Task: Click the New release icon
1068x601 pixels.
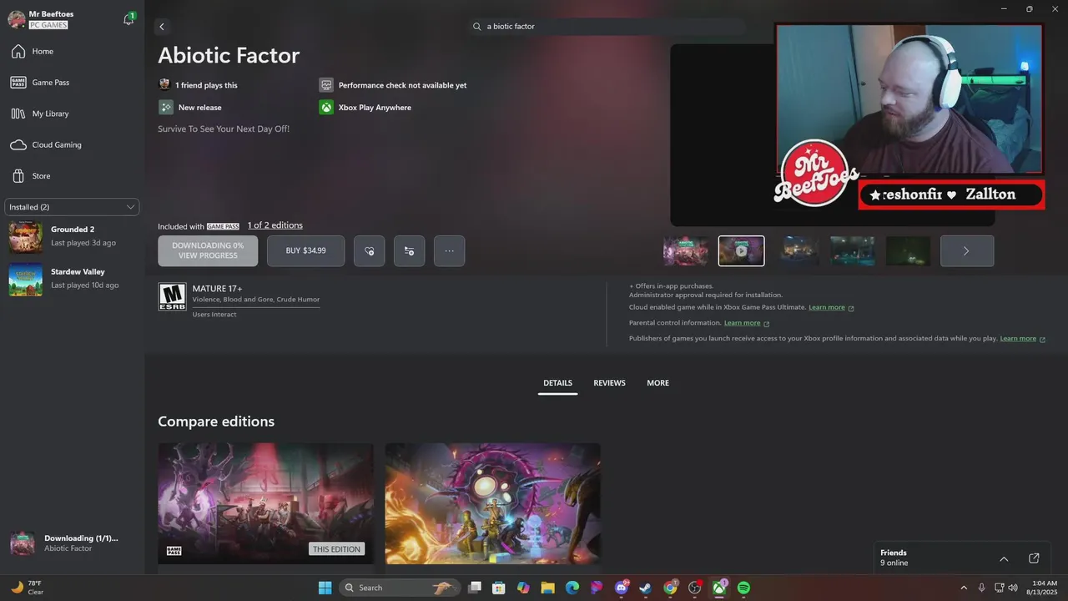Action: (x=166, y=107)
